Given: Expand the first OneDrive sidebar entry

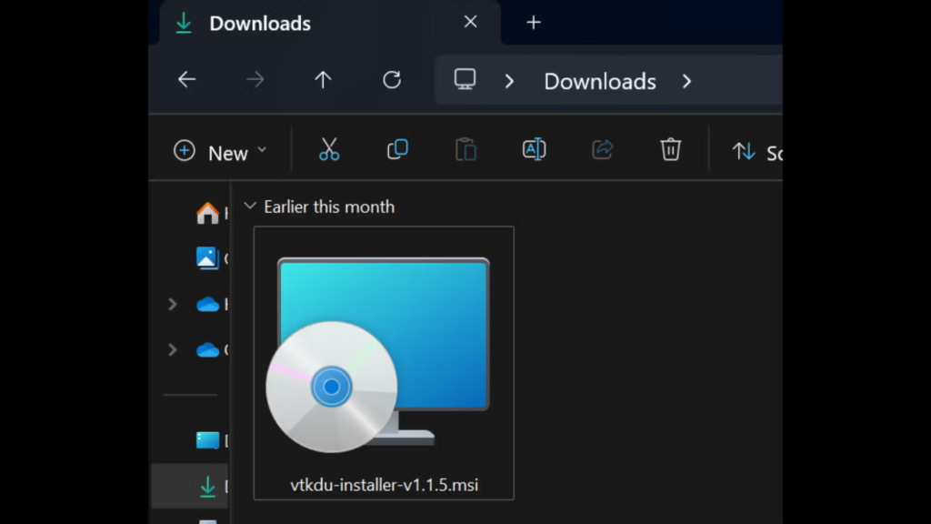Looking at the screenshot, I should 173,305.
